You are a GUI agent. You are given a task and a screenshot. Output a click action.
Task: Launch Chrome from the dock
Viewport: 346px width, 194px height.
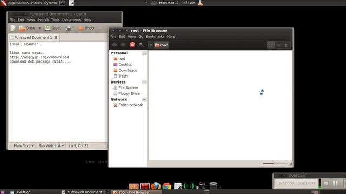(167, 186)
